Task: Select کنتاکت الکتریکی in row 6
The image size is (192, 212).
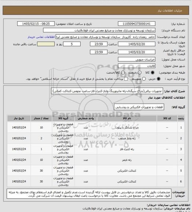Action: click(127, 181)
